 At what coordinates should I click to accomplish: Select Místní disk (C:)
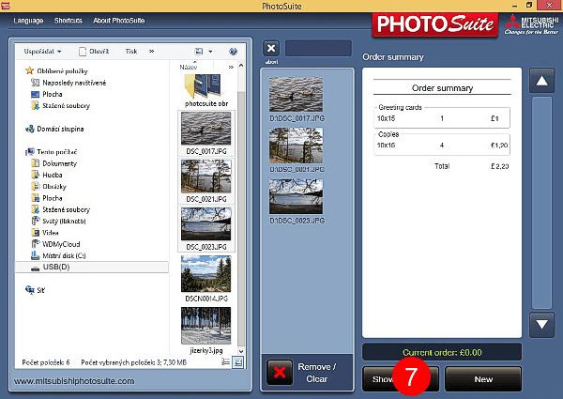pos(58,255)
